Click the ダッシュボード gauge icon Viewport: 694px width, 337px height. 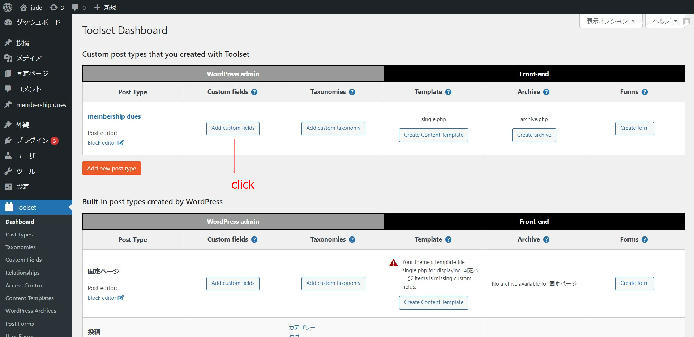8,22
